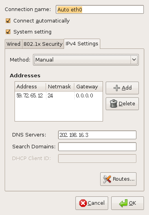Image resolution: width=149 pixels, height=215 pixels.
Task: Click the Netmask column header
Action: (60, 87)
